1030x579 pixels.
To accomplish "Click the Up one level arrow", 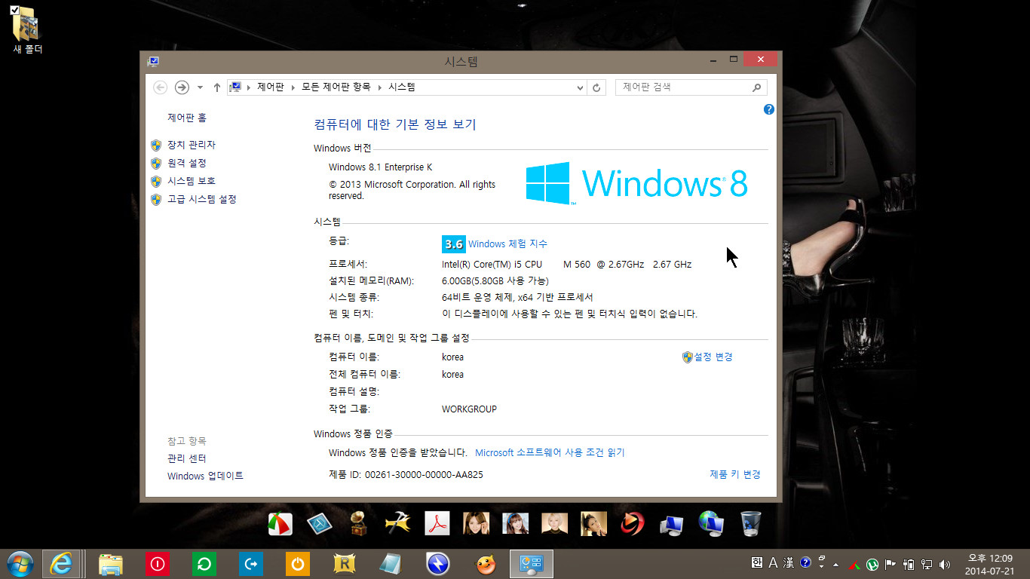I will click(x=217, y=87).
